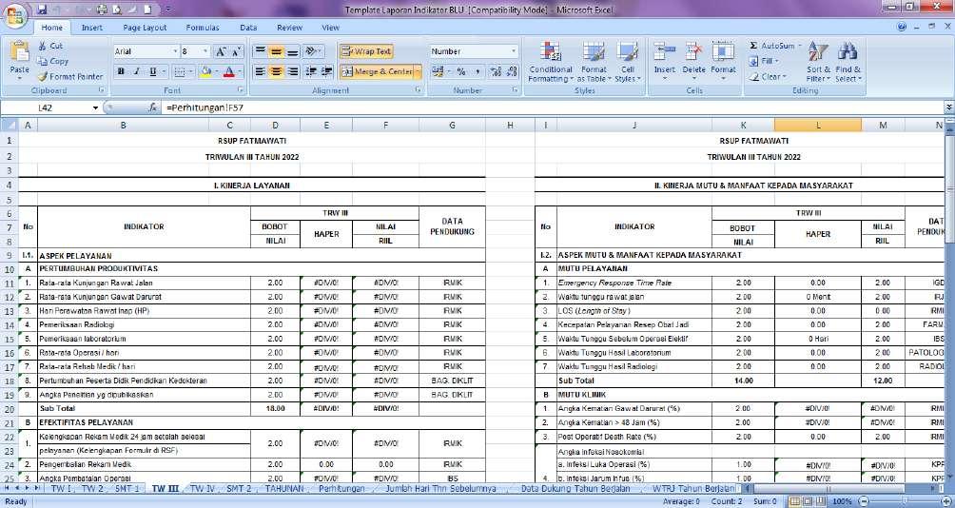Switch to the Formulas ribbon tab

point(203,28)
